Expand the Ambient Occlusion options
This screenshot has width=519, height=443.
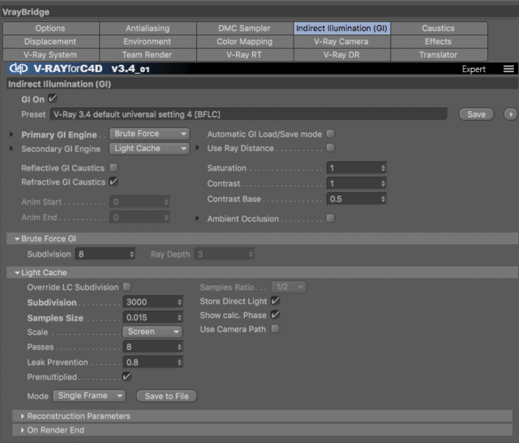click(197, 218)
